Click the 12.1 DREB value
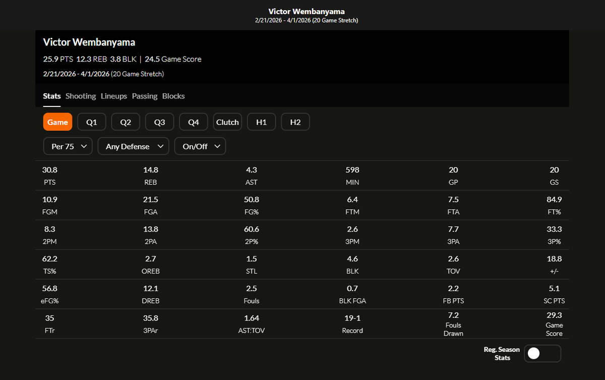The width and height of the screenshot is (605, 380). 151,289
